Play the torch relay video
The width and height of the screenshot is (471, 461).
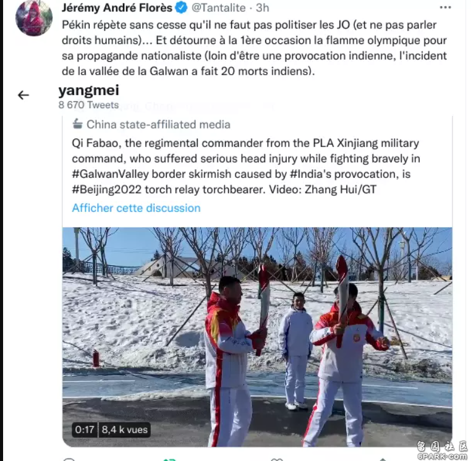(257, 337)
